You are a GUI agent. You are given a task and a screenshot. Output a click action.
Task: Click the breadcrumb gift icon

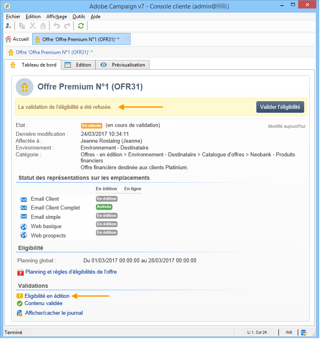pyautogui.click(x=11, y=52)
